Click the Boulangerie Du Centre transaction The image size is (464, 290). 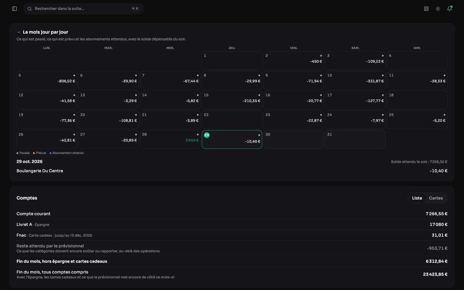point(232,171)
